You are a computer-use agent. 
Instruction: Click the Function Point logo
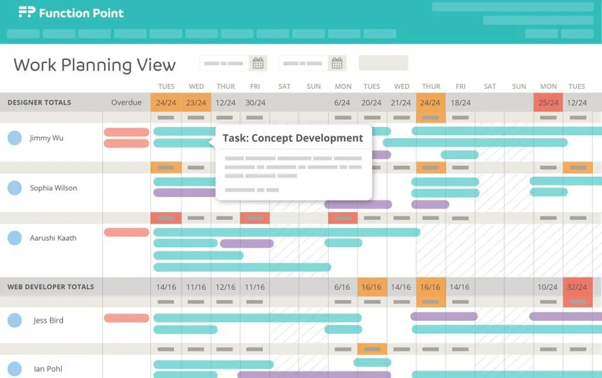pos(71,13)
